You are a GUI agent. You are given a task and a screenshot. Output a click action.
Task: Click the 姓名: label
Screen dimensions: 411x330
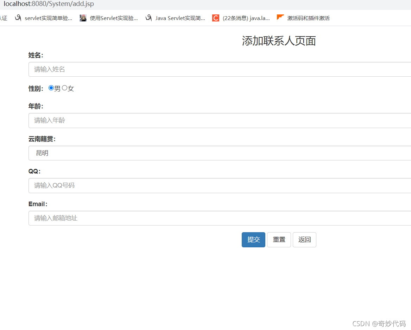(36, 55)
